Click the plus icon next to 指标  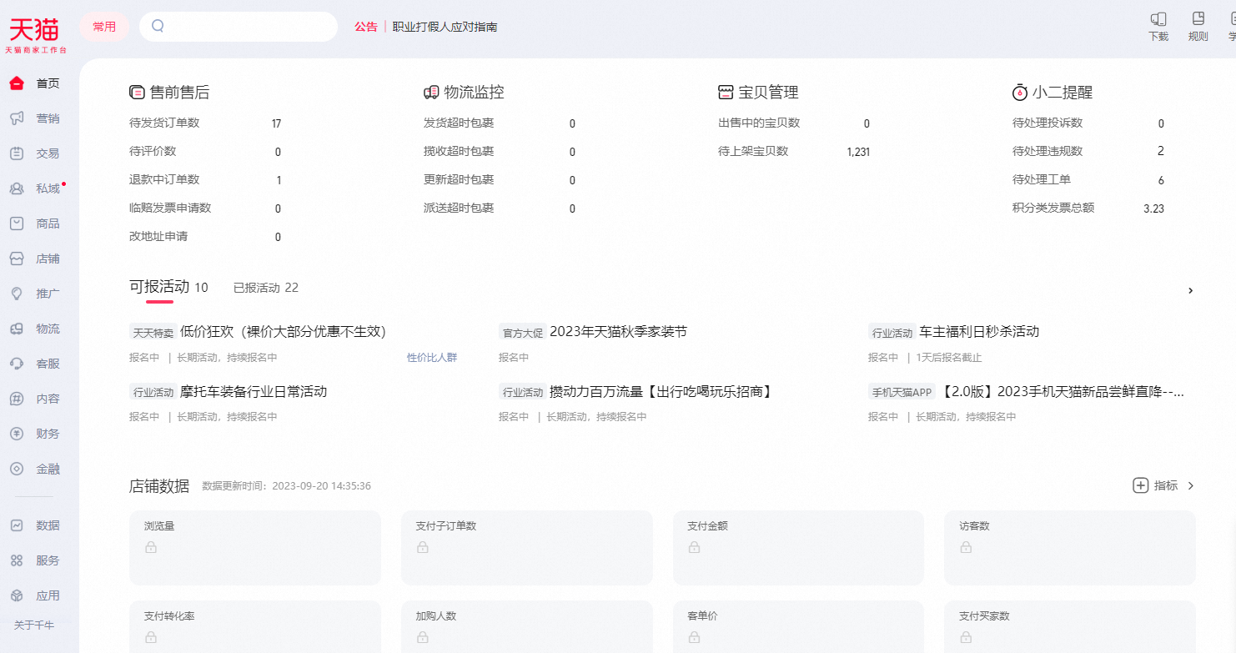pyautogui.click(x=1141, y=485)
